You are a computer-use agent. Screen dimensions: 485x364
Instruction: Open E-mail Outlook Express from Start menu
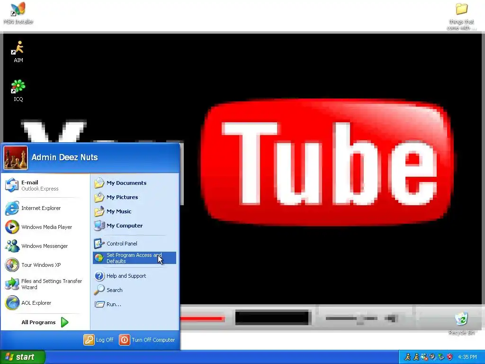[x=45, y=185]
